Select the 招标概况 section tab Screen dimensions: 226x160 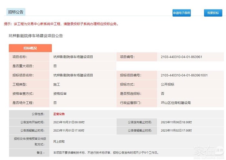click(x=30, y=48)
